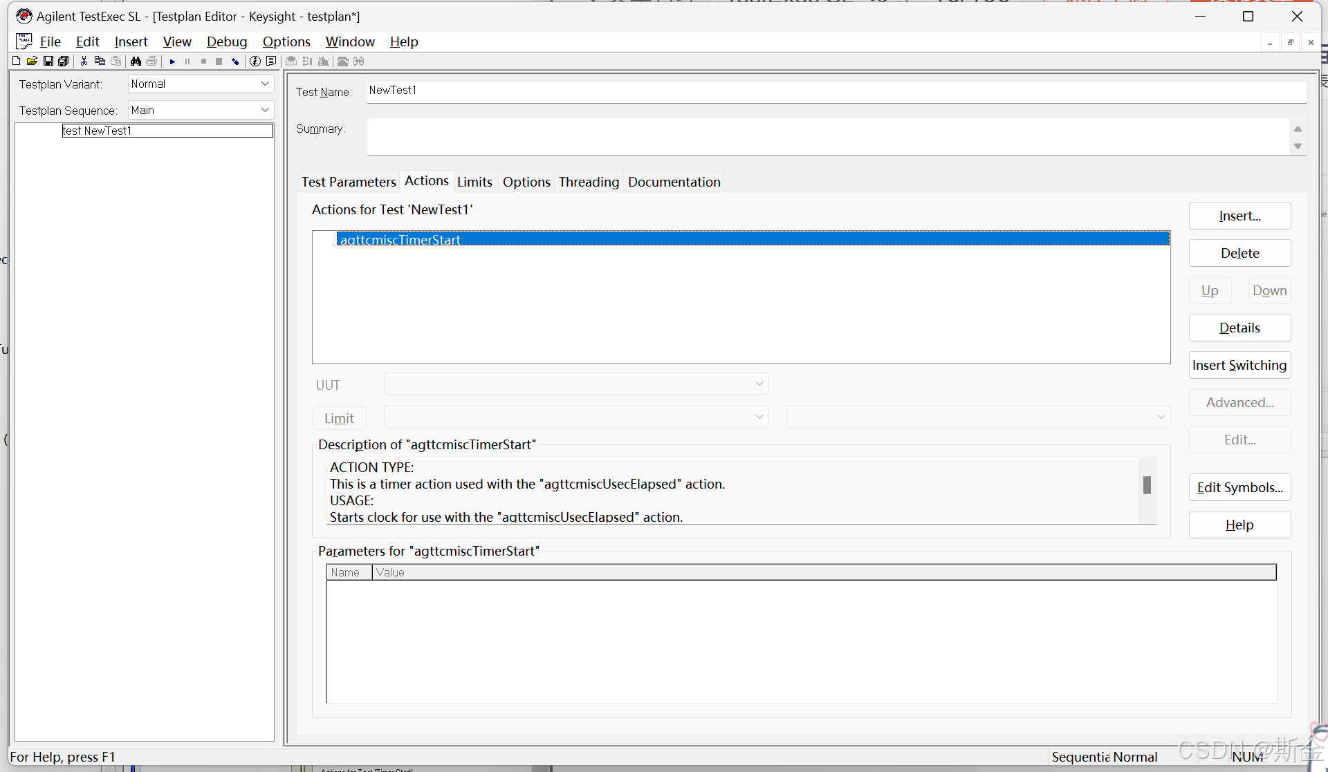1328x772 pixels.
Task: Click the report listing toolbar icon
Action: pyautogui.click(x=271, y=62)
